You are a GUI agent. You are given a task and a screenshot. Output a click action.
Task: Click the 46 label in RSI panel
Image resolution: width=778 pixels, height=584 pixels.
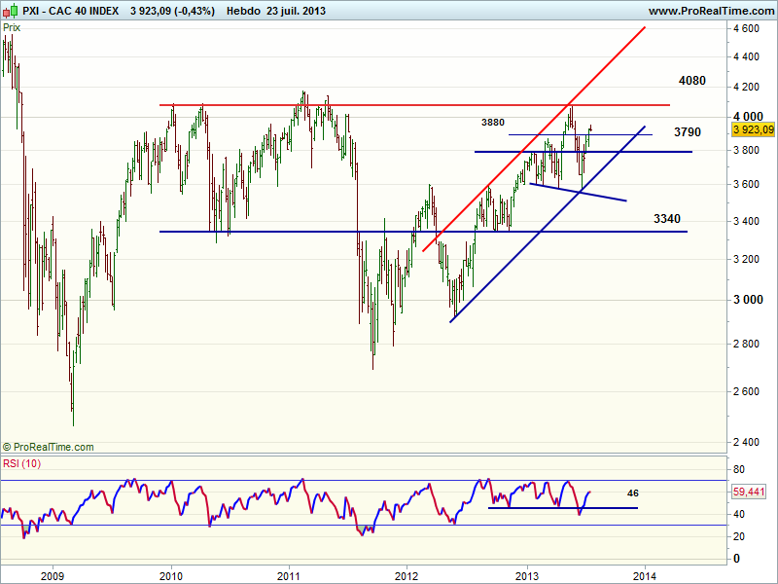632,493
